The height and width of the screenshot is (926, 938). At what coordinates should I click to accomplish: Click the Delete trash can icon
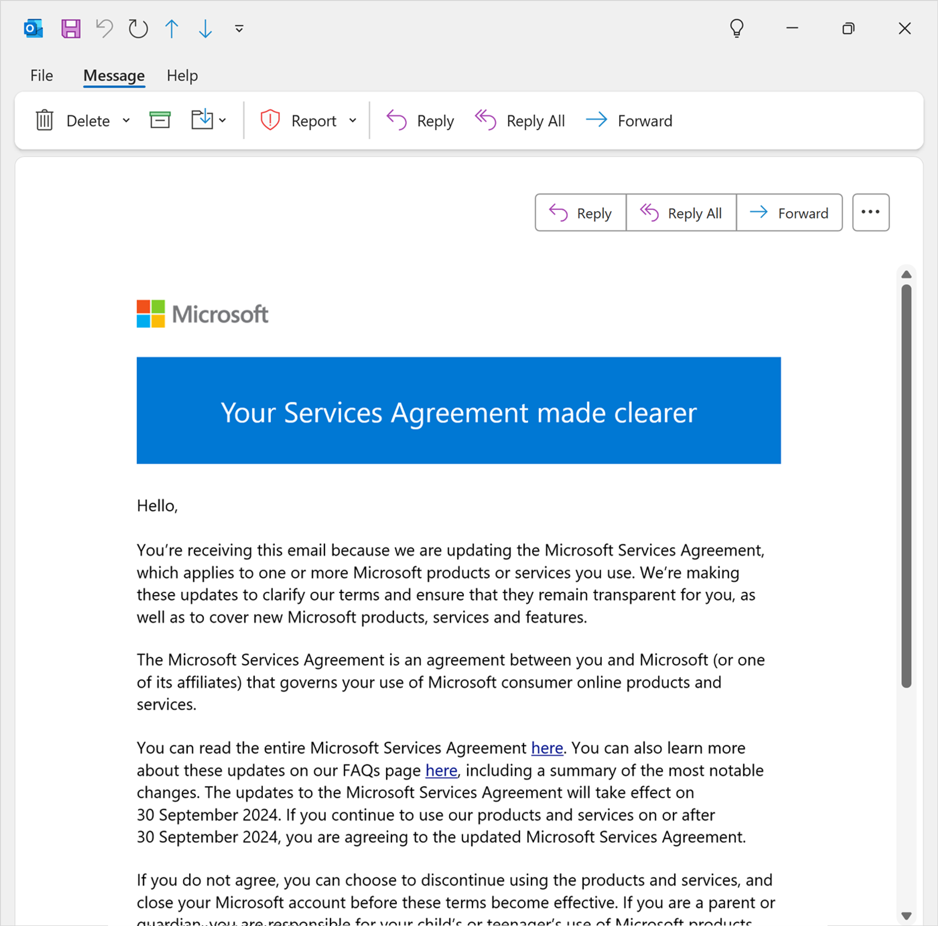pos(45,120)
